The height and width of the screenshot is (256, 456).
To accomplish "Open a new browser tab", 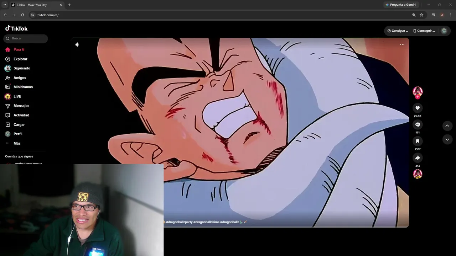I will tap(69, 5).
